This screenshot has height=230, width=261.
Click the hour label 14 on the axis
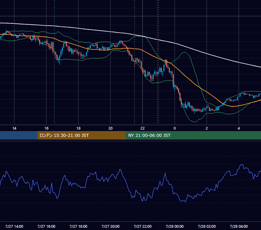14,128
